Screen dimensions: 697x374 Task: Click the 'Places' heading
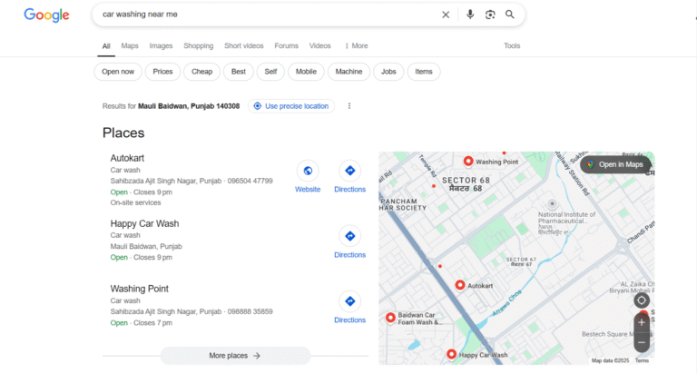123,133
